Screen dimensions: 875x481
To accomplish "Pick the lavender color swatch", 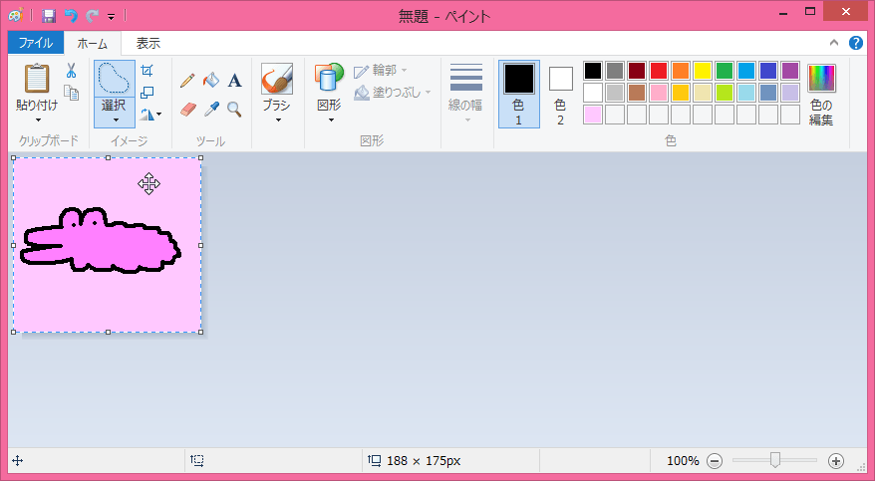I will click(x=790, y=93).
